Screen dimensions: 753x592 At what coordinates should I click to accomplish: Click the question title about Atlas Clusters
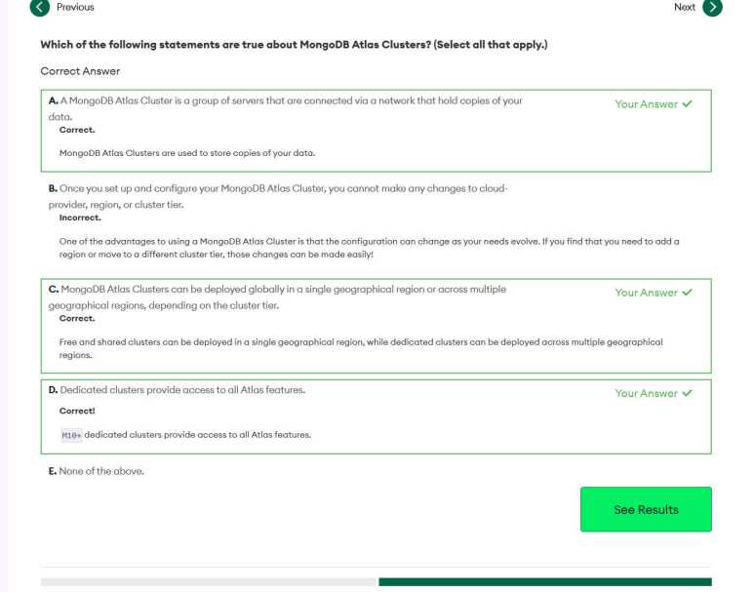click(294, 45)
